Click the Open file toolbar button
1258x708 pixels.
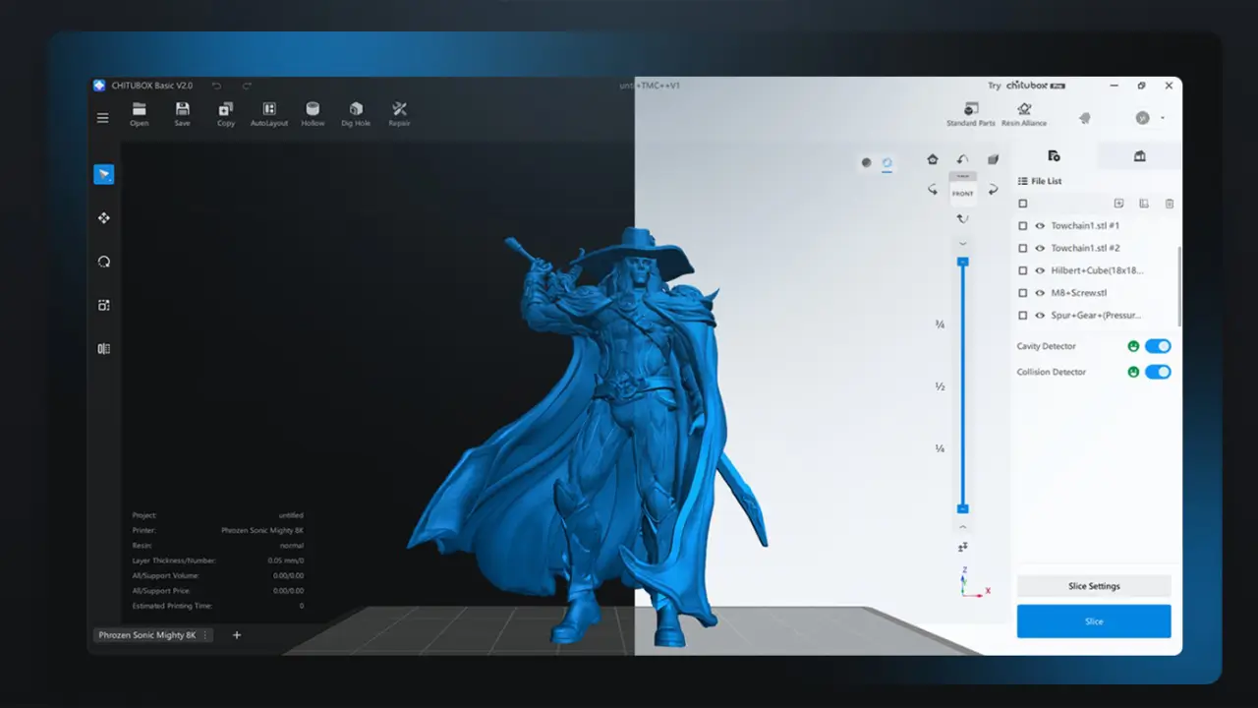pos(140,114)
